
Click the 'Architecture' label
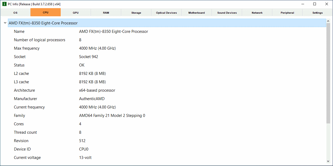click(x=24, y=90)
